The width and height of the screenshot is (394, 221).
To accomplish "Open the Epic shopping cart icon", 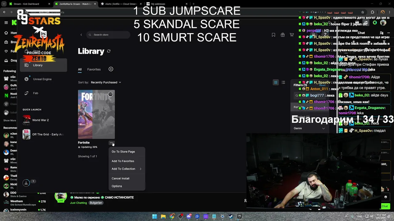I will pos(292,35).
